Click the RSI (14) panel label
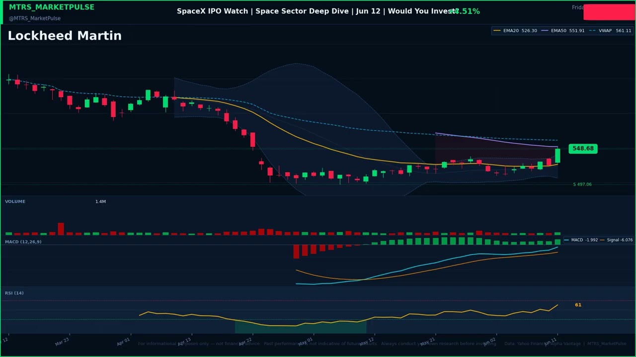The image size is (636, 357). [14, 293]
